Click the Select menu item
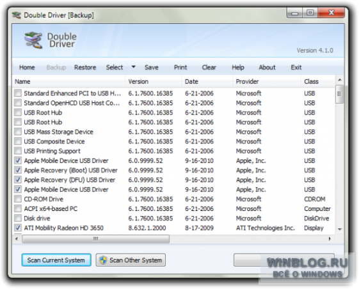Screen dimensions: 359x289 (115, 67)
